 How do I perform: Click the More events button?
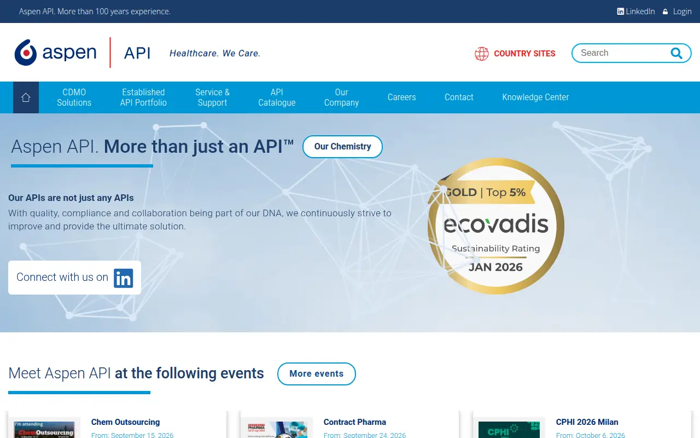tap(317, 374)
